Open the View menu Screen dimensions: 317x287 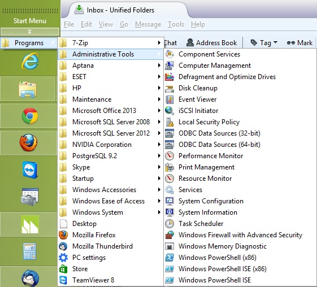coord(106,24)
